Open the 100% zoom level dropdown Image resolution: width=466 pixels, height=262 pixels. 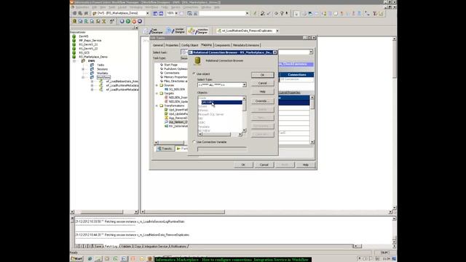(176, 13)
